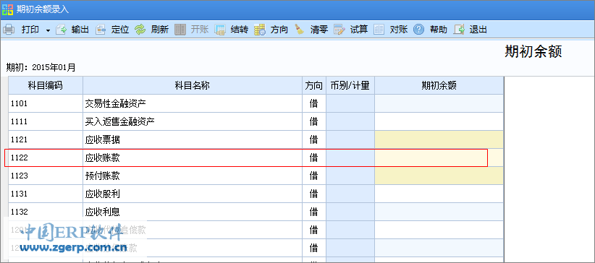Click the 退出 exit icon
Image resolution: width=595 pixels, height=263 pixels.
[x=459, y=30]
